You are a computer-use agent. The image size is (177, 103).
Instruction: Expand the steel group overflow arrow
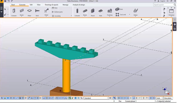(x=71, y=16)
